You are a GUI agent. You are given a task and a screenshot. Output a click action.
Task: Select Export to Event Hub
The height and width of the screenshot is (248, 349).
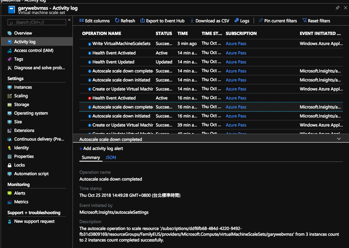pos(162,21)
